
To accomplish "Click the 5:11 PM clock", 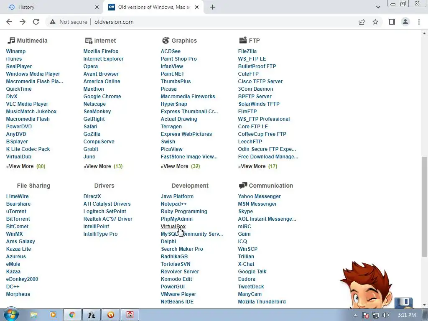I will click(407, 315).
